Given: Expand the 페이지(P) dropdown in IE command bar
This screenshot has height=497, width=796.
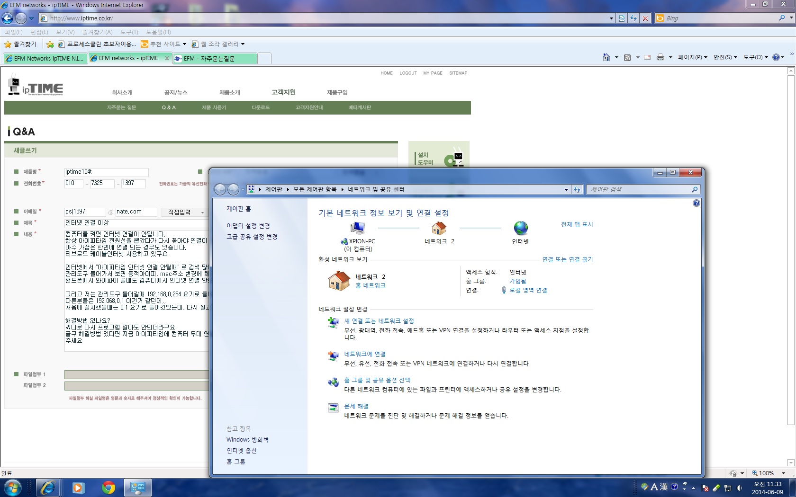Looking at the screenshot, I should point(693,57).
